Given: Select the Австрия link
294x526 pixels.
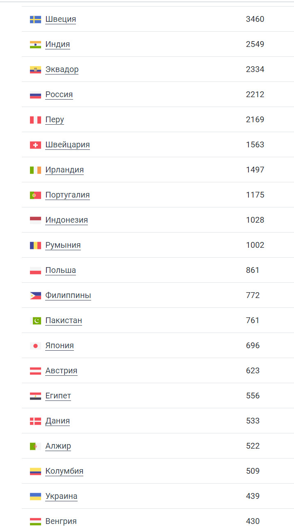Looking at the screenshot, I should (x=61, y=371).
